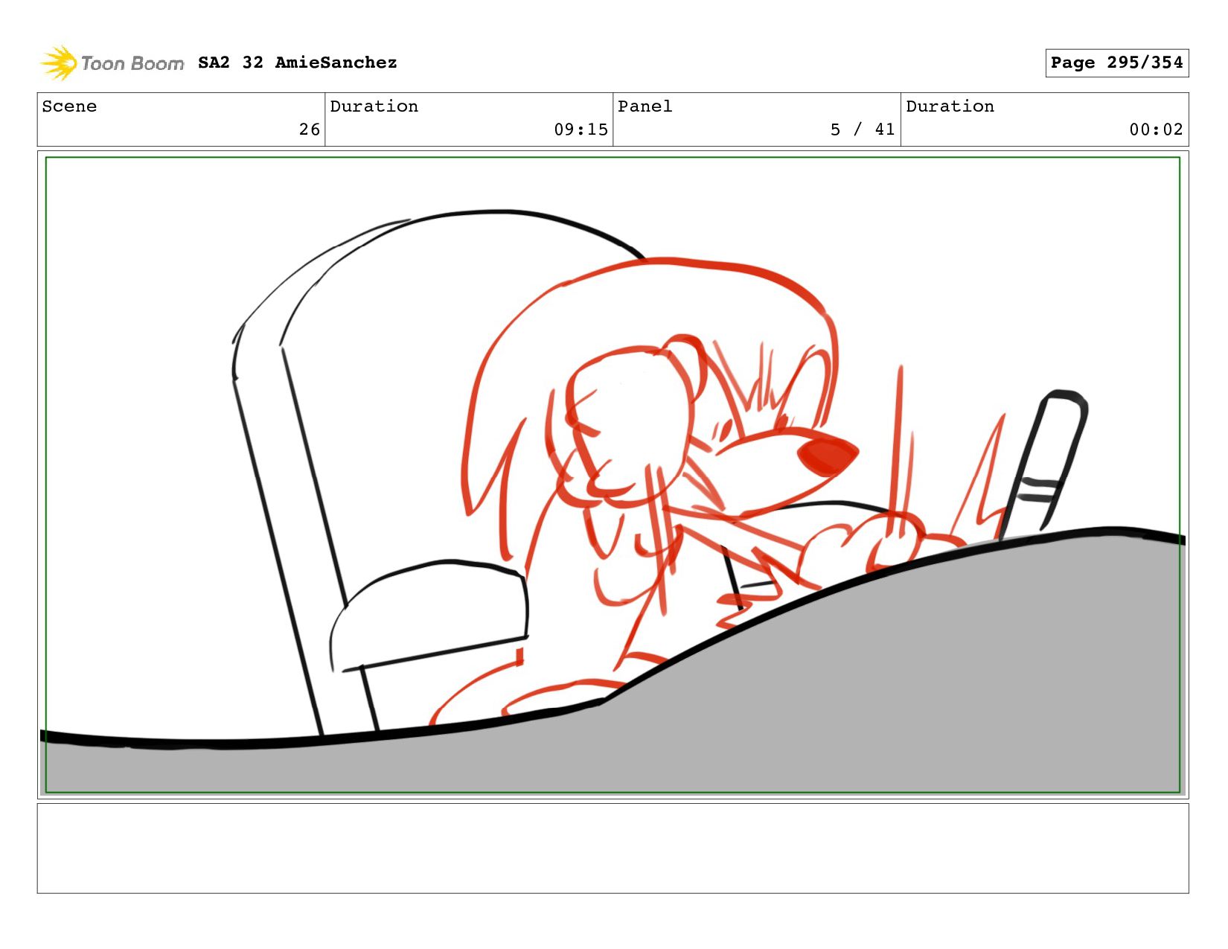Click the Scene label
The width and height of the screenshot is (1228, 949).
(x=69, y=106)
